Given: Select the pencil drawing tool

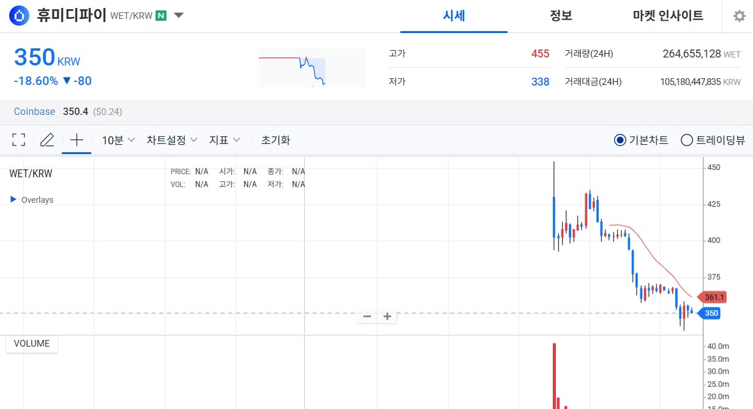Looking at the screenshot, I should [x=47, y=140].
